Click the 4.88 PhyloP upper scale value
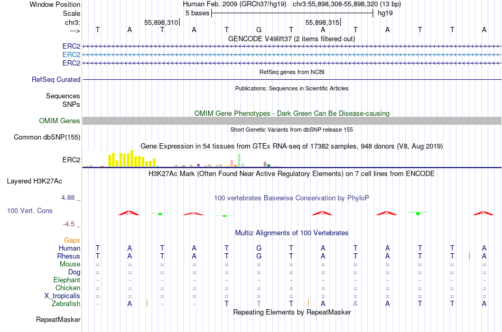Viewport: 502px width, 332px height. pos(68,198)
